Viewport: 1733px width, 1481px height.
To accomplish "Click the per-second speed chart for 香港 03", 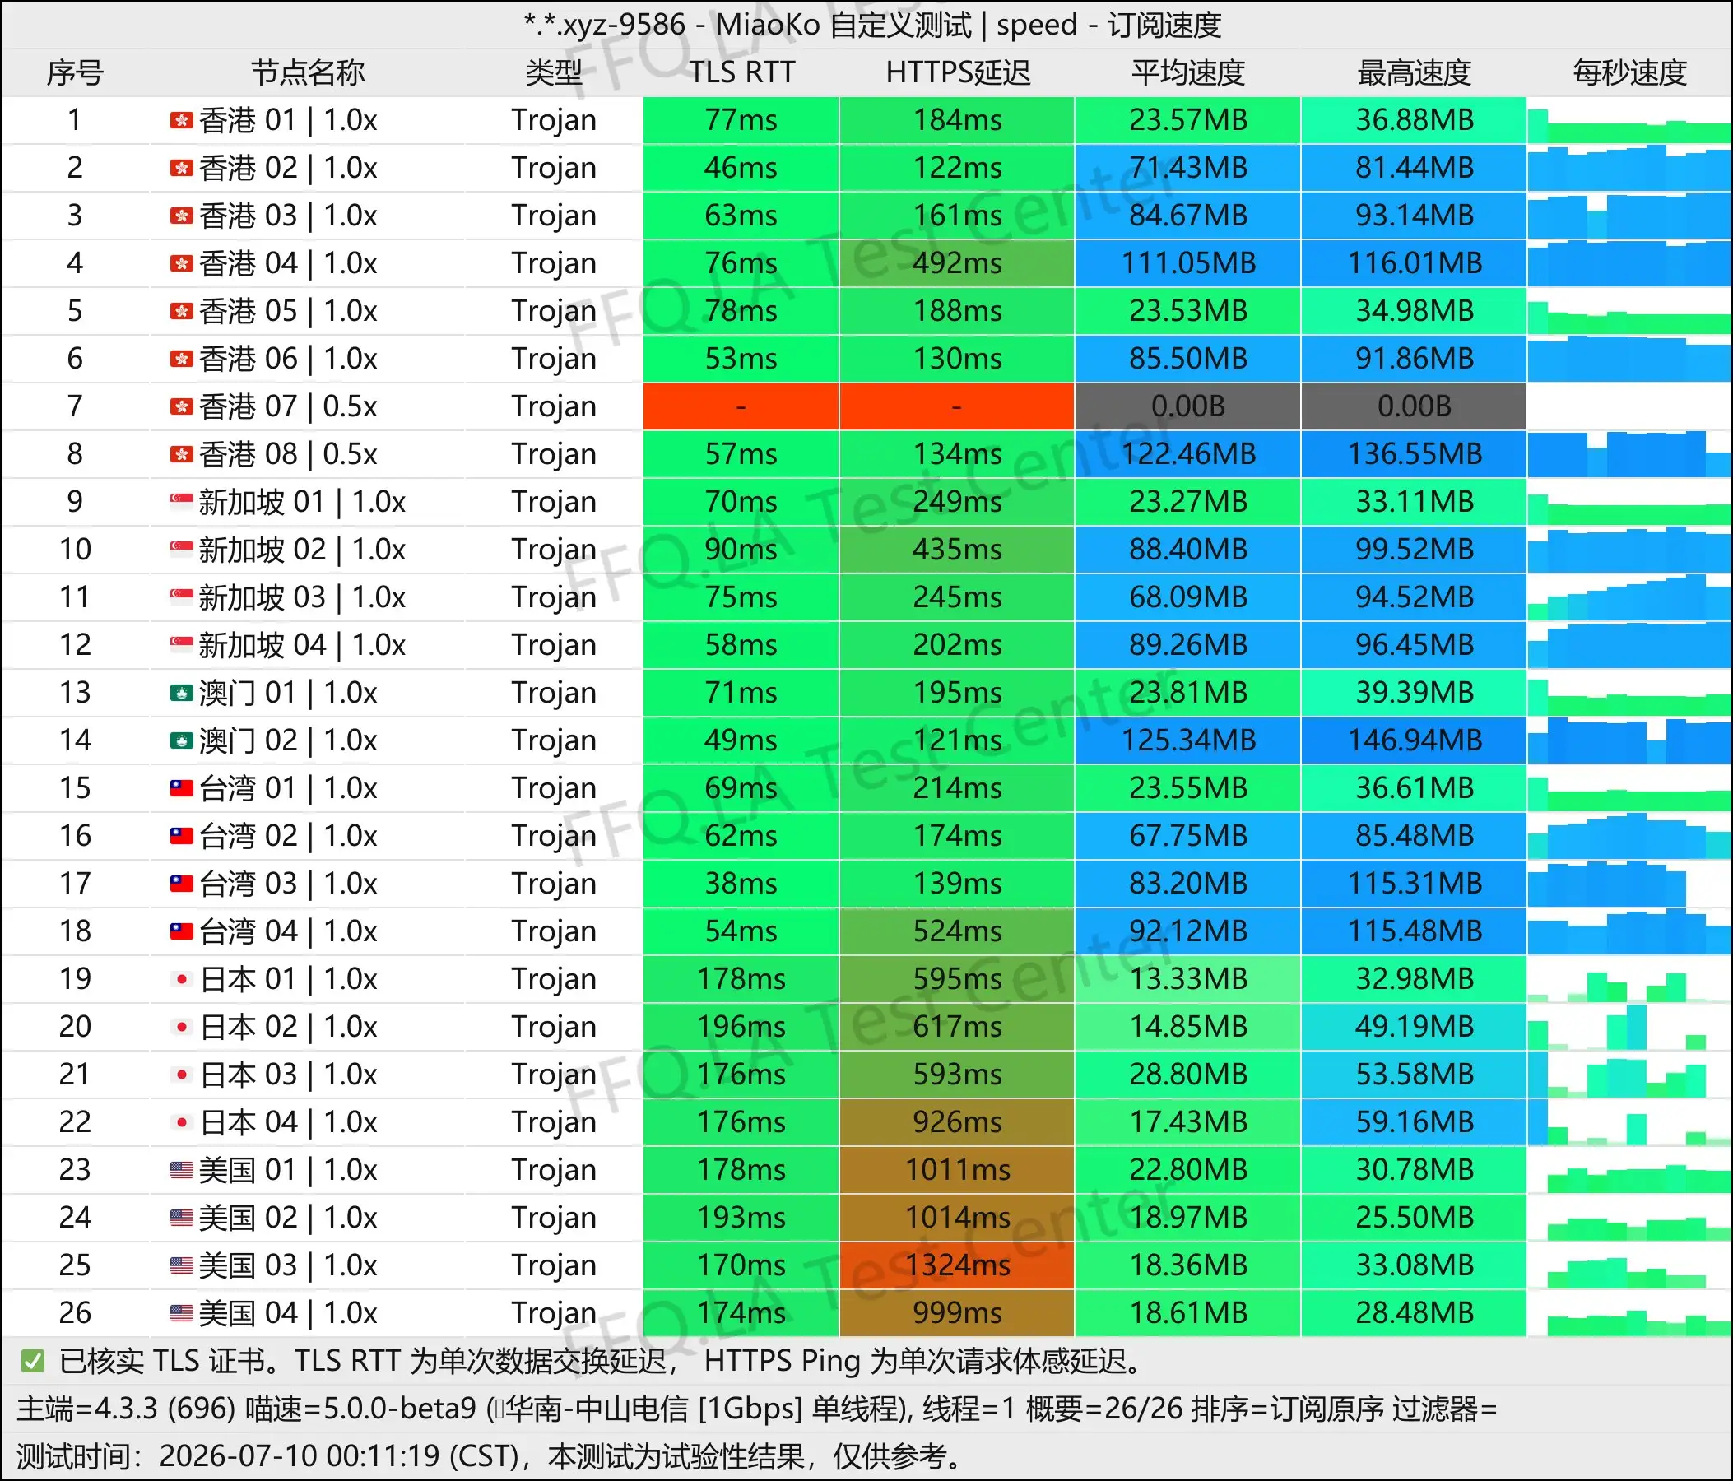I will pyautogui.click(x=1629, y=216).
